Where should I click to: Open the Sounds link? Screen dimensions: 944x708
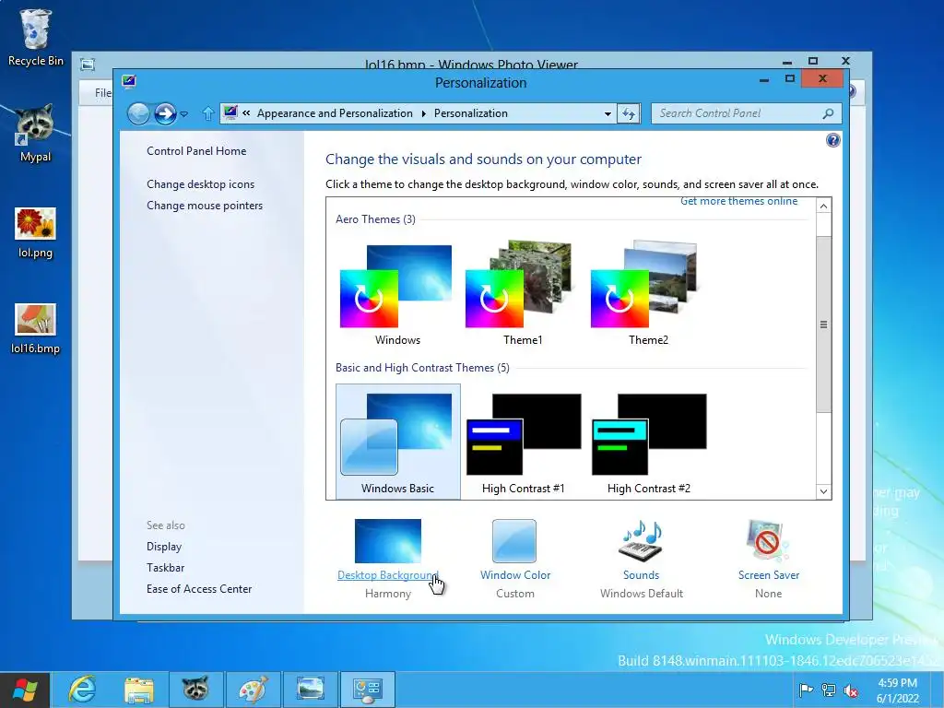pyautogui.click(x=642, y=575)
